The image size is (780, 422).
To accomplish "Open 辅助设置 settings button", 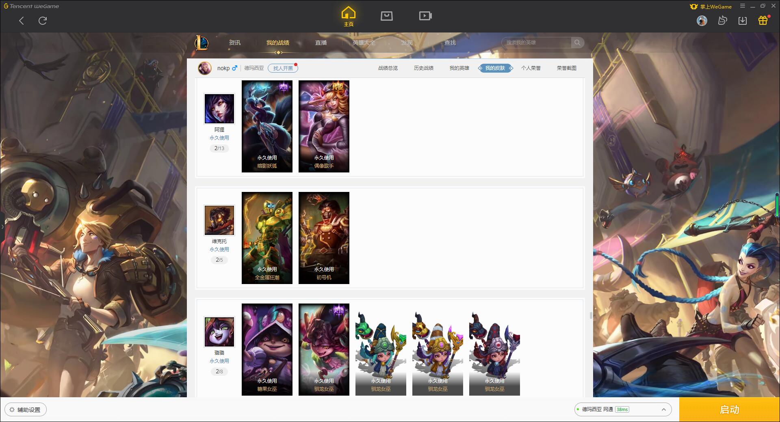I will point(26,410).
